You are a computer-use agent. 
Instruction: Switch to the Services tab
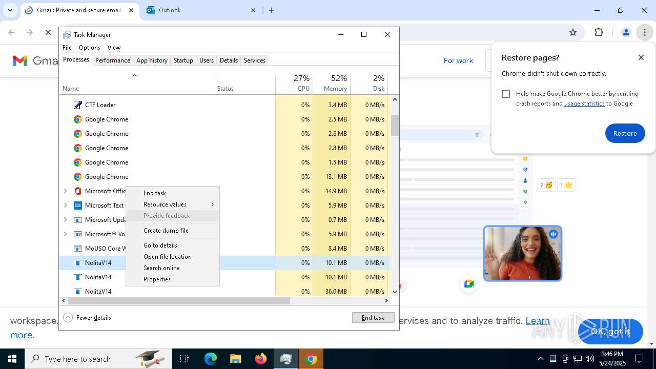(x=255, y=60)
